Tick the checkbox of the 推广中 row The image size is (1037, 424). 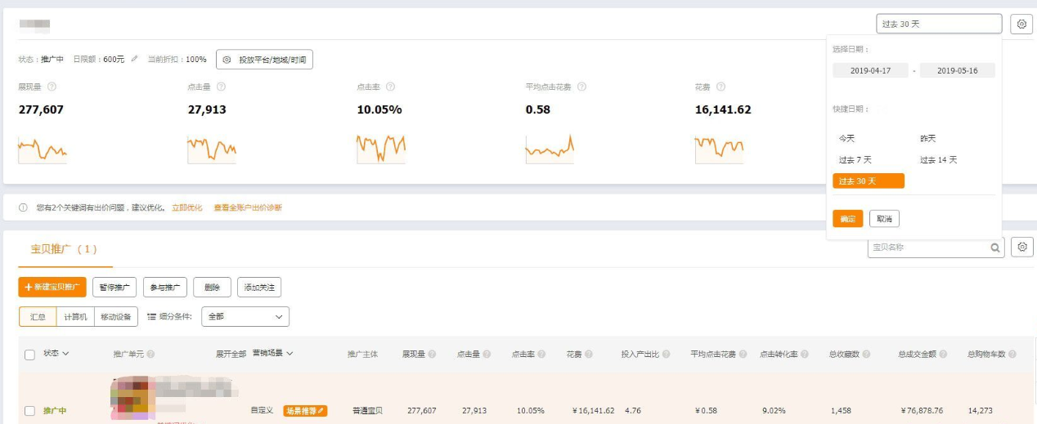[x=29, y=410]
